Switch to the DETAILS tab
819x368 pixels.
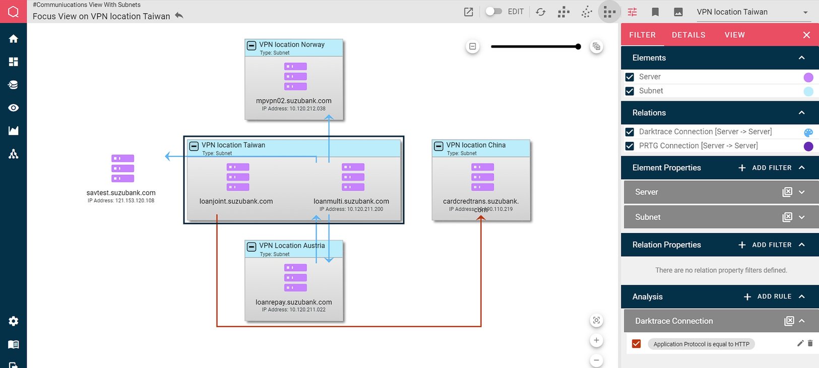(x=688, y=35)
